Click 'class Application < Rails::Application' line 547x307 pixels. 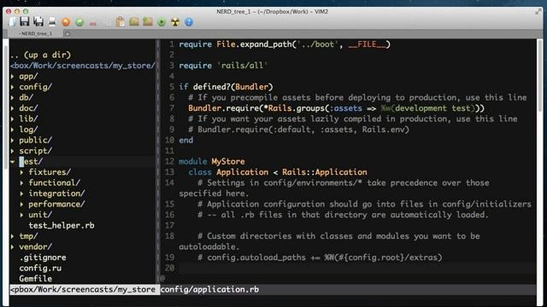278,172
